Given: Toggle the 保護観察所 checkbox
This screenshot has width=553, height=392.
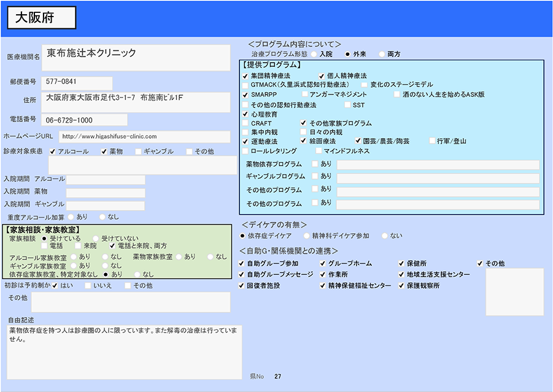Looking at the screenshot, I should (401, 286).
